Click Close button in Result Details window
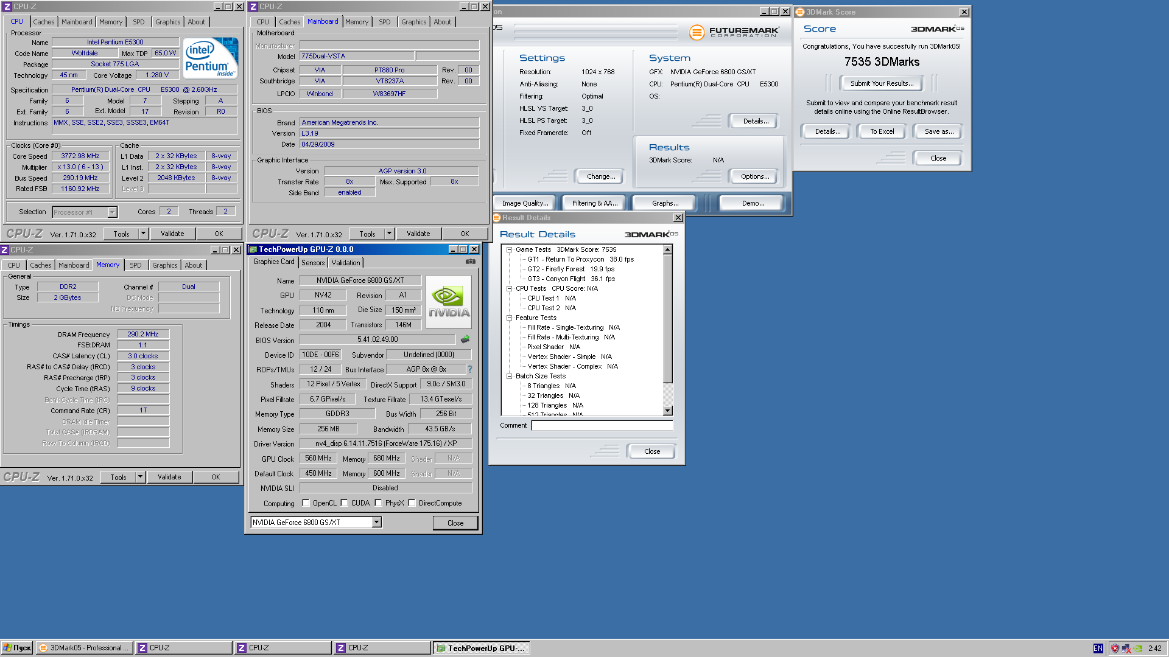The image size is (1169, 657). [x=651, y=451]
